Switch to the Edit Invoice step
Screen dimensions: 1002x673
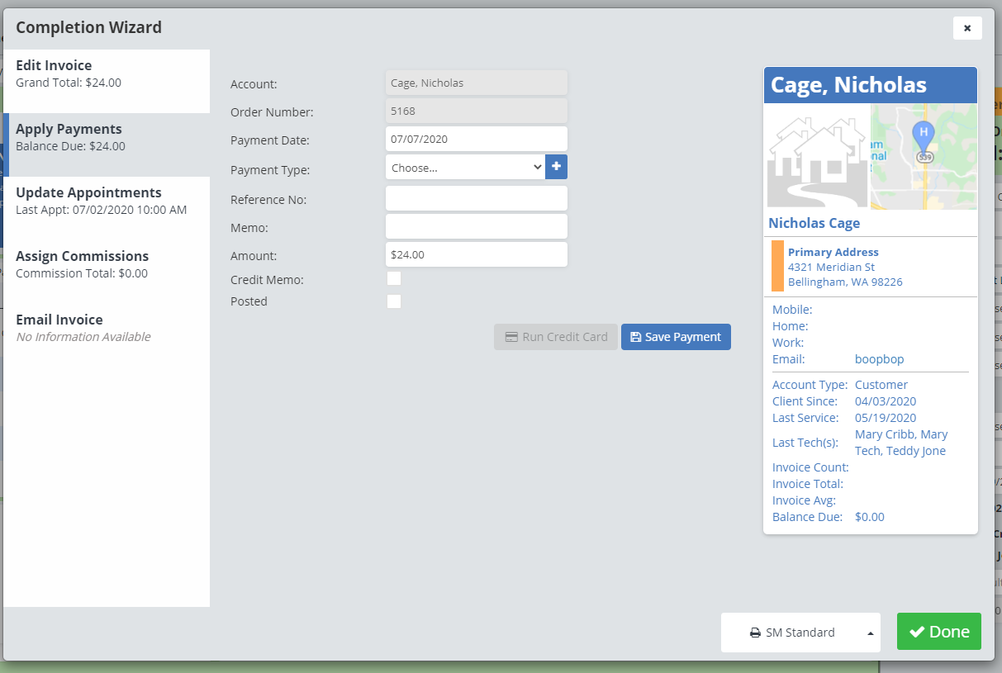(x=106, y=73)
